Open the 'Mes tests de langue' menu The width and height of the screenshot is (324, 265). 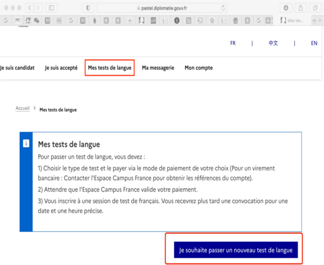(x=109, y=68)
